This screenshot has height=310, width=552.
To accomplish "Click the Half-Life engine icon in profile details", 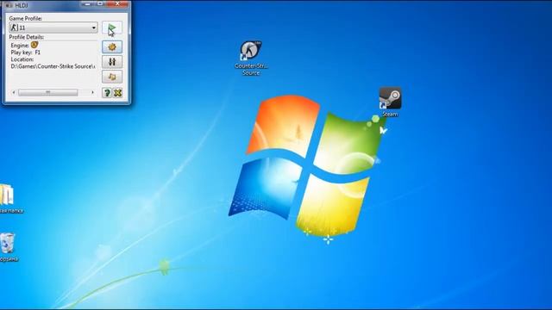I will click(34, 45).
